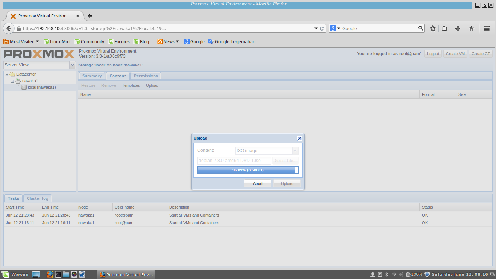Reload the page with the refresh icon
This screenshot has height=279, width=496.
pyautogui.click(x=322, y=28)
